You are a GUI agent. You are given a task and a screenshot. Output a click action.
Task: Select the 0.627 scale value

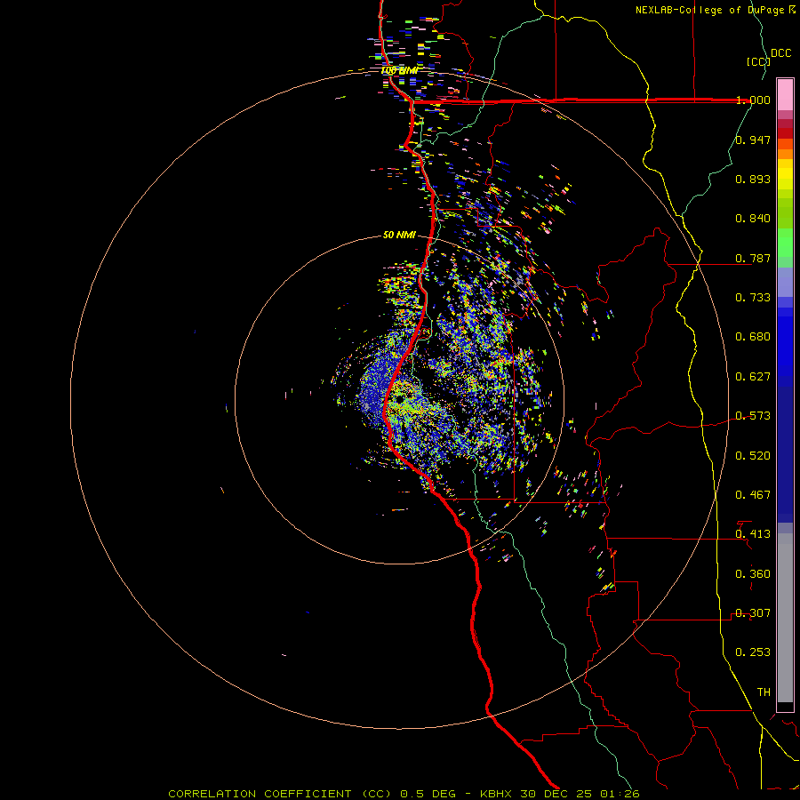pos(753,377)
